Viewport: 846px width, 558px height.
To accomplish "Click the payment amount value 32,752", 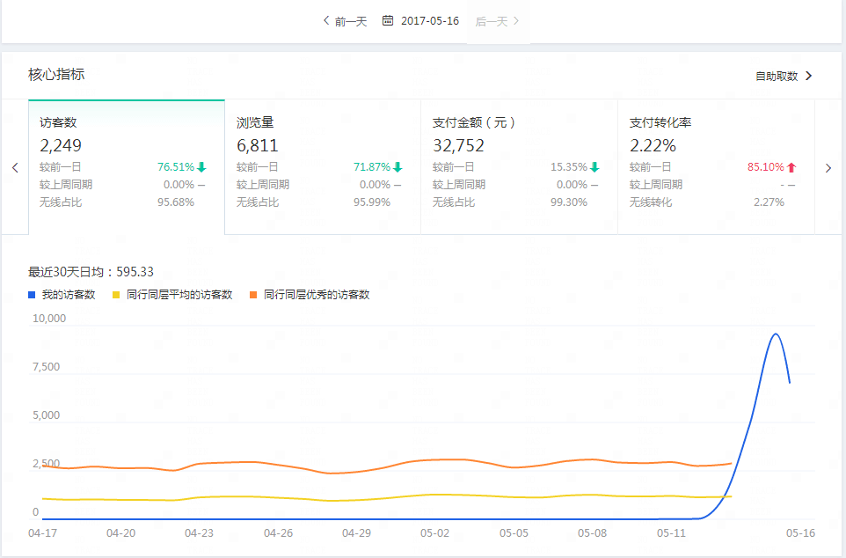I will 458,145.
